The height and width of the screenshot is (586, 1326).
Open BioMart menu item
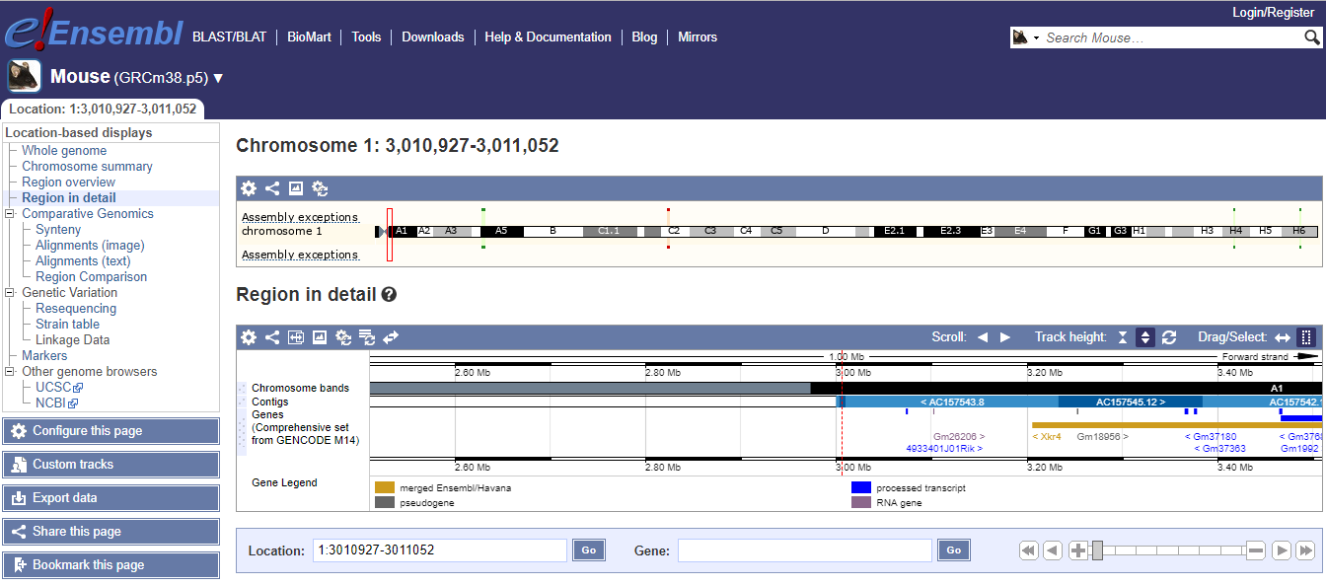coord(309,37)
